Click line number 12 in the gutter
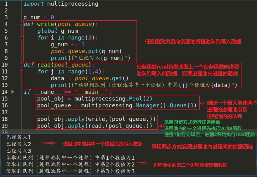 coord(5,78)
